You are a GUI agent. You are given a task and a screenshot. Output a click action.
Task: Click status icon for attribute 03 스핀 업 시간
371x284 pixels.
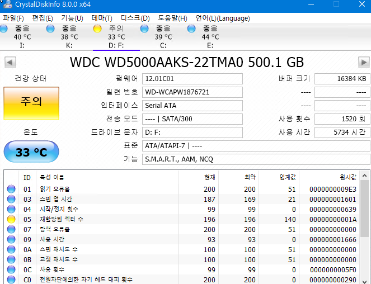click(11, 199)
